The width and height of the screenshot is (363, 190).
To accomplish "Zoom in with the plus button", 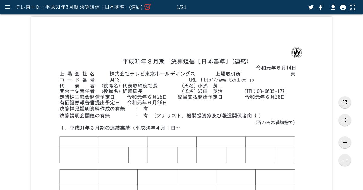I will [345, 142].
